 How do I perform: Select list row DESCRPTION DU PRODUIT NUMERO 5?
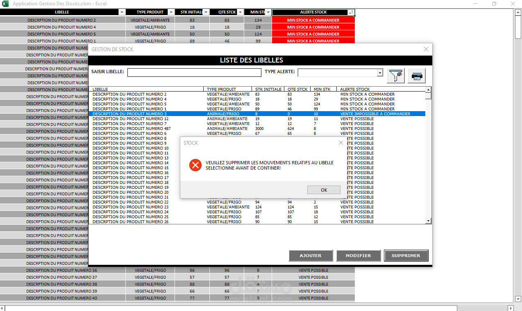point(257,104)
